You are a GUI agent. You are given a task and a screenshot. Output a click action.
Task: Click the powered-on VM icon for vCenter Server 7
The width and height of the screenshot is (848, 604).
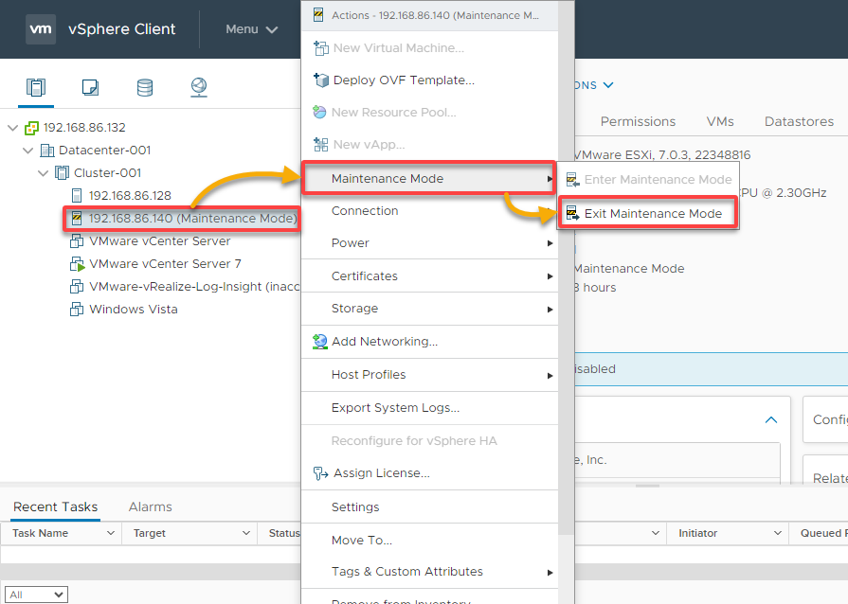78,264
